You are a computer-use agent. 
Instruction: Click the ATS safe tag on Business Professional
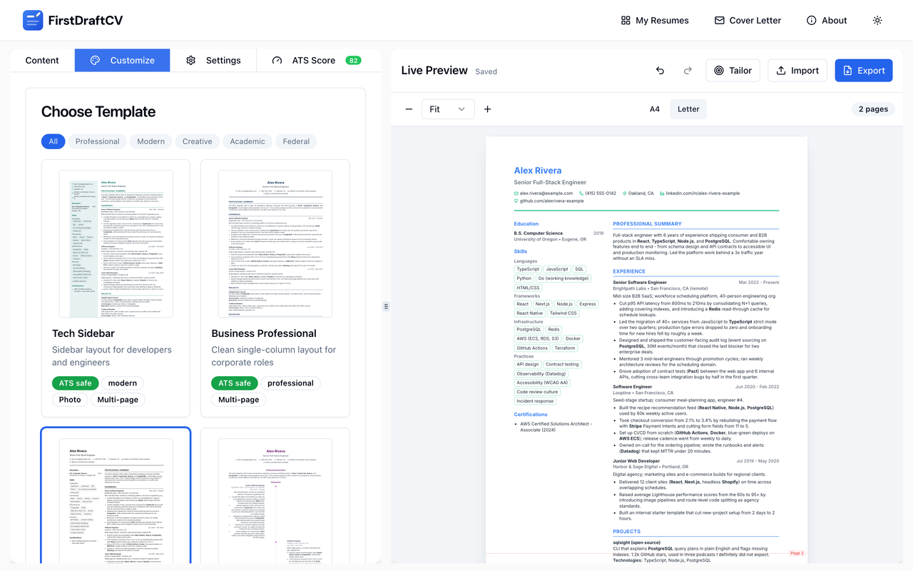tap(234, 383)
